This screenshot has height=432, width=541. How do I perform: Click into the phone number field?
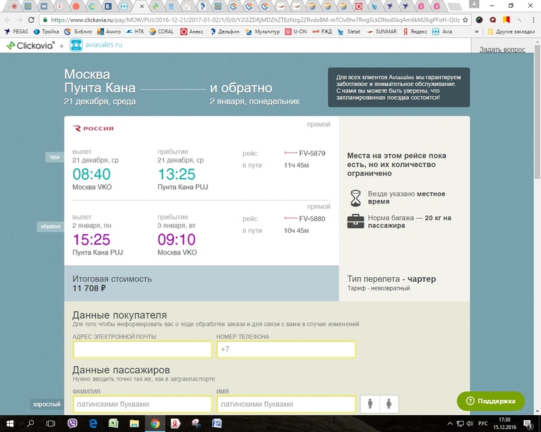pos(286,349)
